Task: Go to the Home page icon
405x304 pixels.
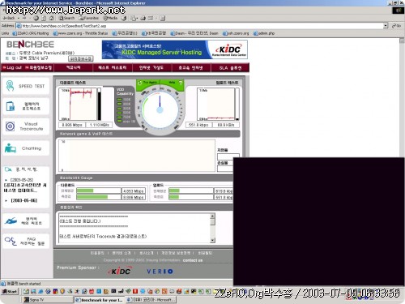Action: [51, 18]
